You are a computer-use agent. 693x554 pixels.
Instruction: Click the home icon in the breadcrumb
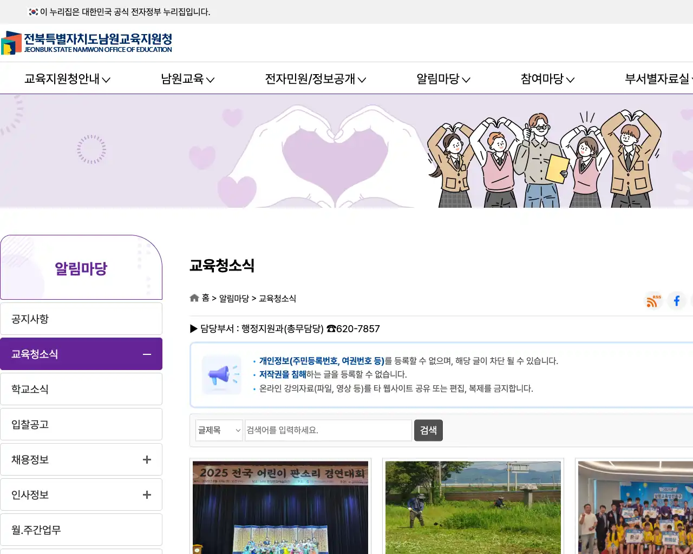click(x=194, y=298)
